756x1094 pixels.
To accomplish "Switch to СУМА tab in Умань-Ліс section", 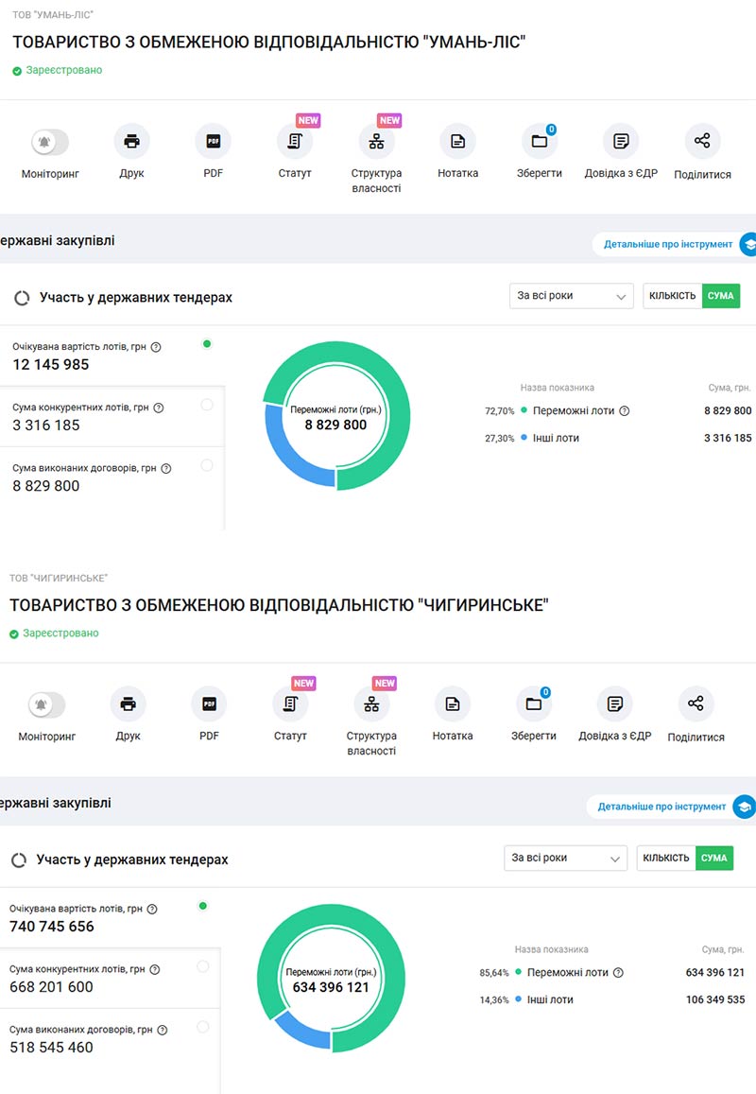I will [x=720, y=296].
